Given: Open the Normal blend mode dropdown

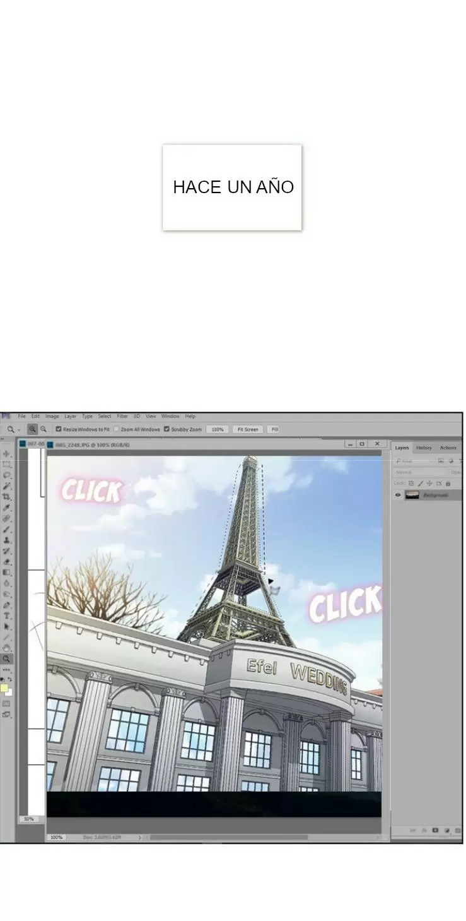Looking at the screenshot, I should point(421,472).
